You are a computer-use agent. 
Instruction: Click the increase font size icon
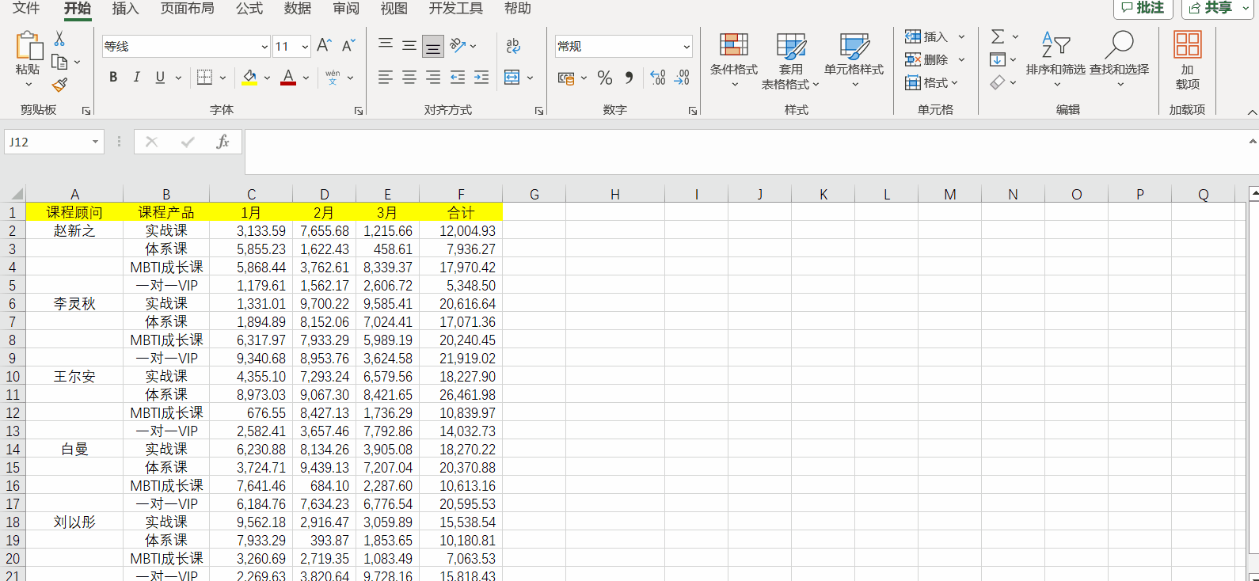tap(324, 46)
